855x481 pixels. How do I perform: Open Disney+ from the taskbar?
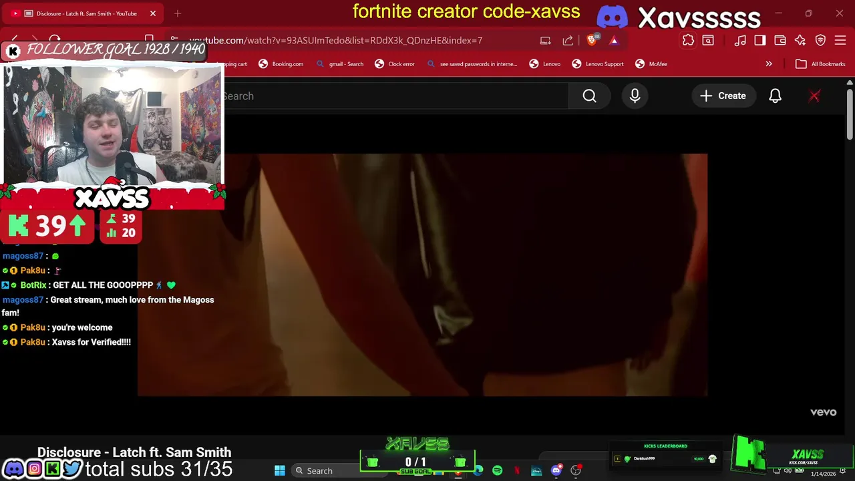536,470
